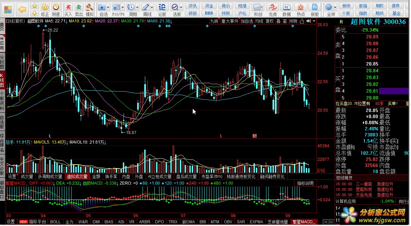Expand the 周期 dropdown arrow
The image size is (411, 226).
[x=138, y=7]
